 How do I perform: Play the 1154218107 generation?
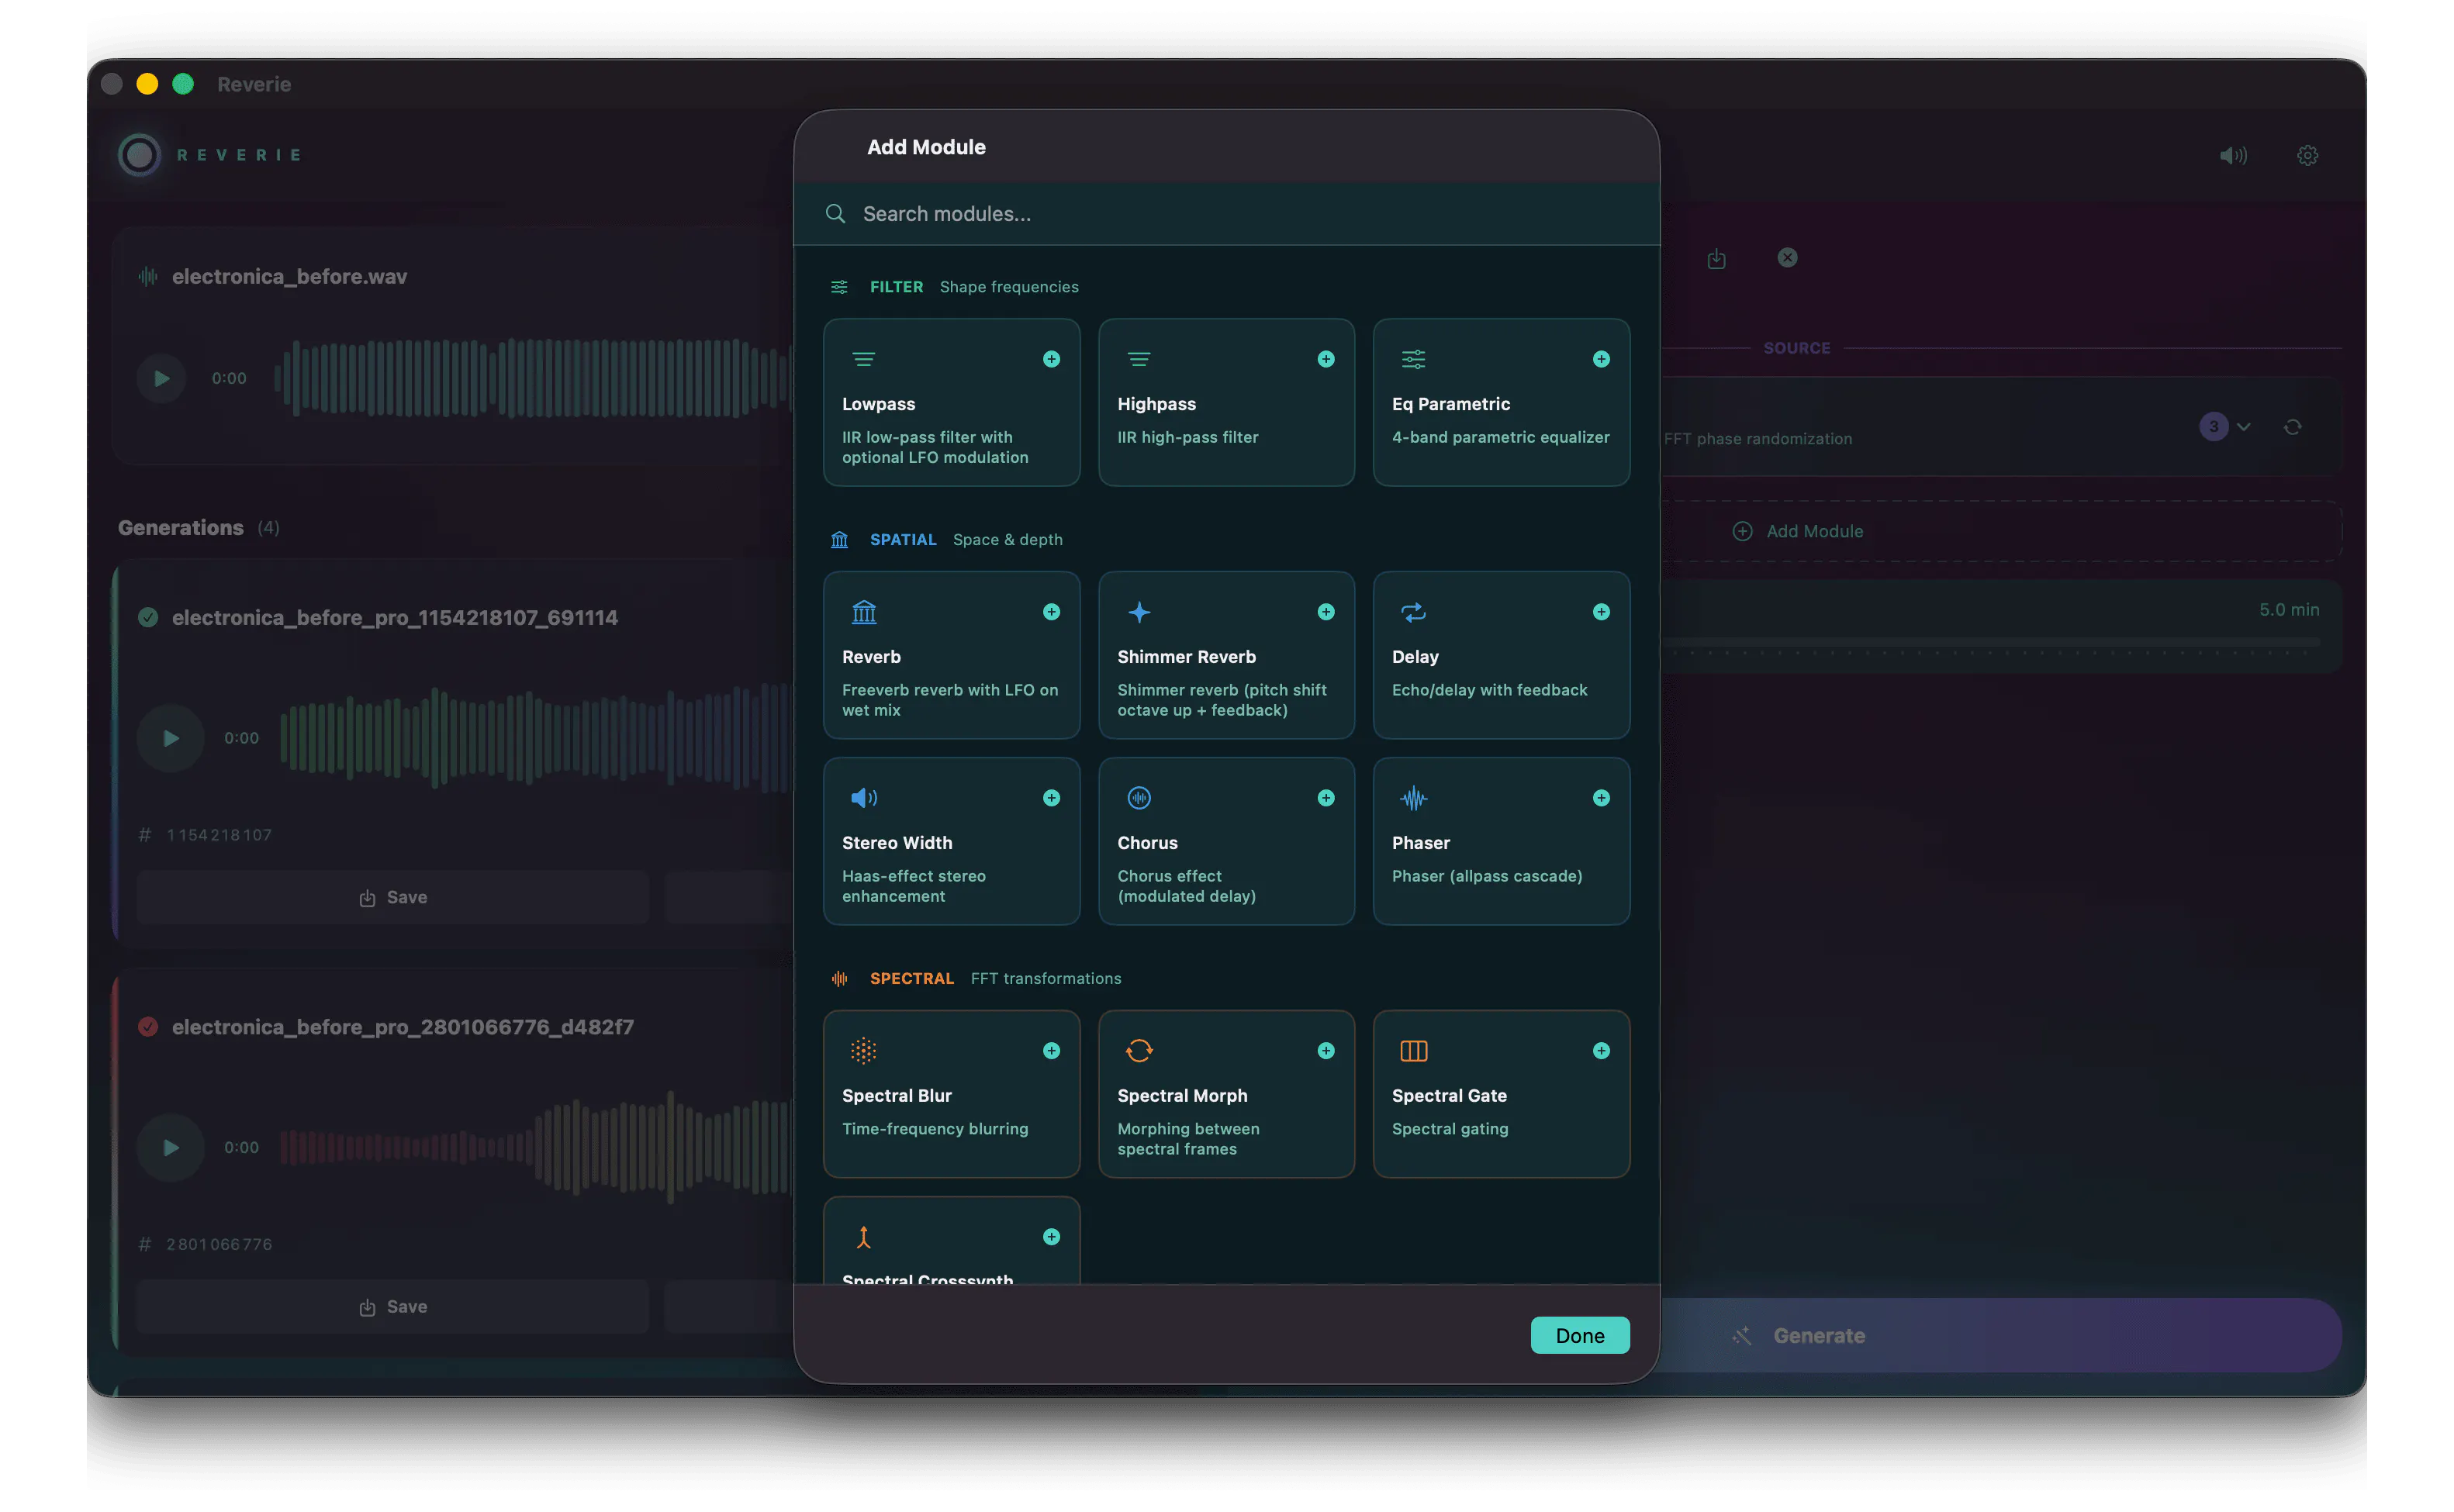point(171,738)
